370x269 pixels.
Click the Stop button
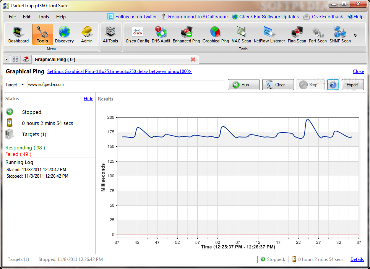coord(310,85)
